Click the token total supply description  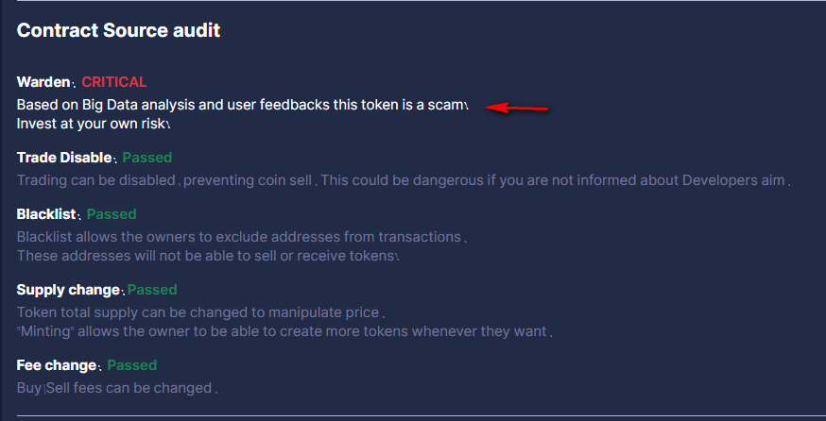[198, 312]
